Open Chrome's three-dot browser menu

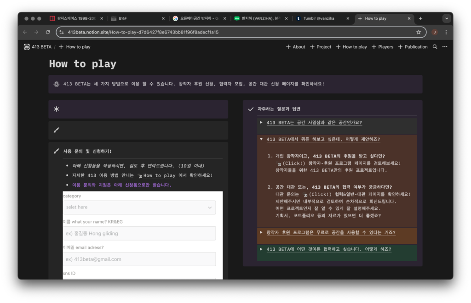click(445, 32)
